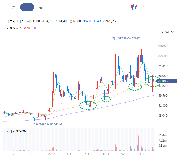Click the current price tag 61,800
This screenshot has height=160, width=177.
(x=166, y=81)
